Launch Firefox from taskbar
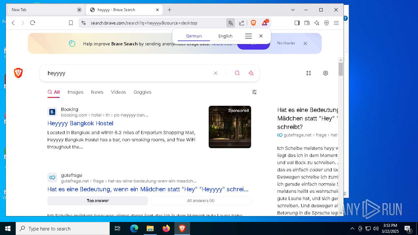The height and width of the screenshot is (235, 418). (166, 228)
